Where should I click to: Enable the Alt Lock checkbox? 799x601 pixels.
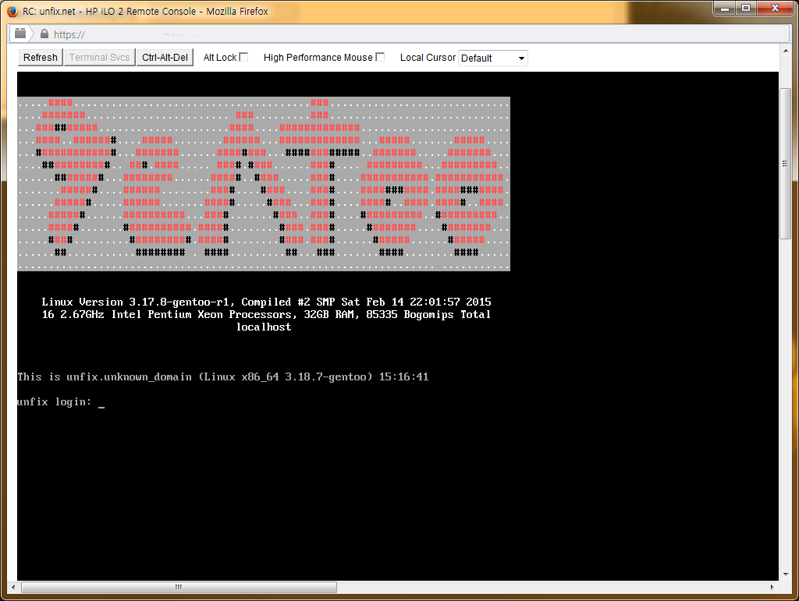click(x=243, y=57)
